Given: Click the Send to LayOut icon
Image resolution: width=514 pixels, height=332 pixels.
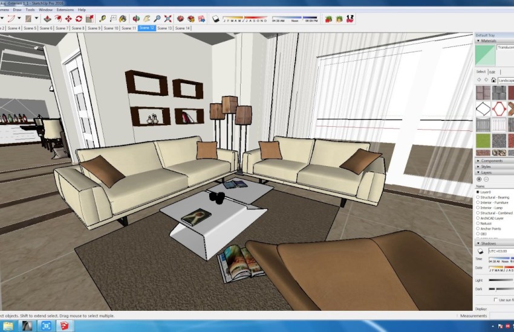Looking at the screenshot, I should 201,19.
